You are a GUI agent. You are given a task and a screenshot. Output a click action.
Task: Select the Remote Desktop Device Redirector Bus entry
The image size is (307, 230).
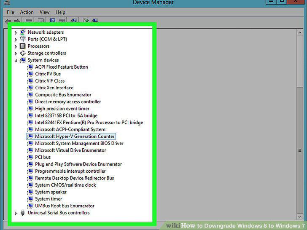(x=74, y=178)
